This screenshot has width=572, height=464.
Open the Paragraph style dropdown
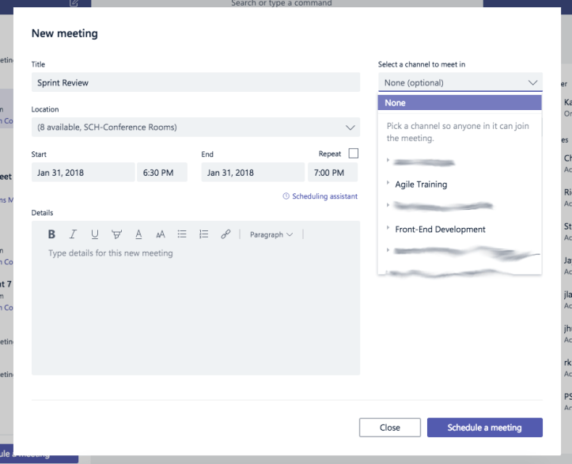point(271,234)
